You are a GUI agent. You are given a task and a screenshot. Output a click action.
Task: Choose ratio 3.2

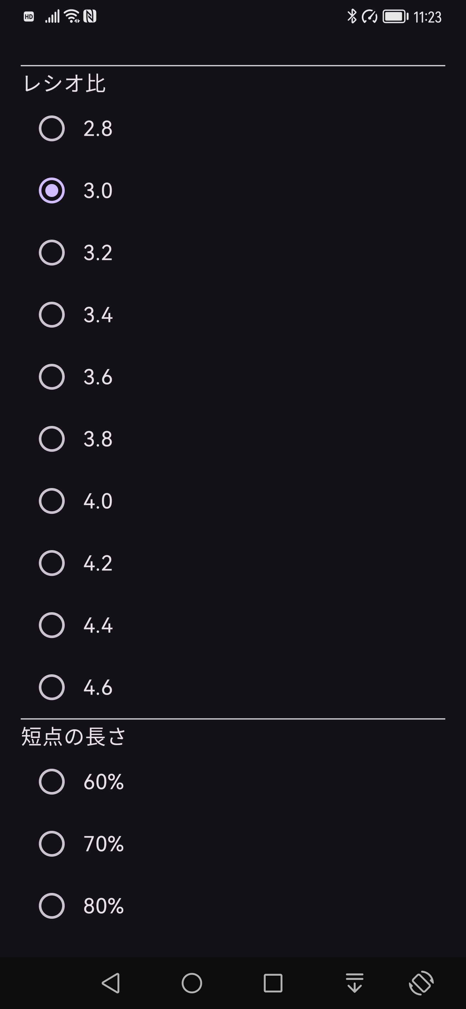52,253
